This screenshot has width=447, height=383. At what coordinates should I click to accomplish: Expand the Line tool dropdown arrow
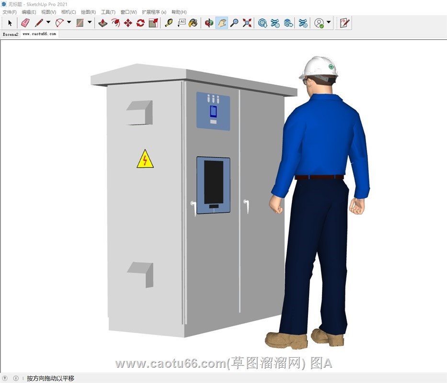pyautogui.click(x=48, y=22)
